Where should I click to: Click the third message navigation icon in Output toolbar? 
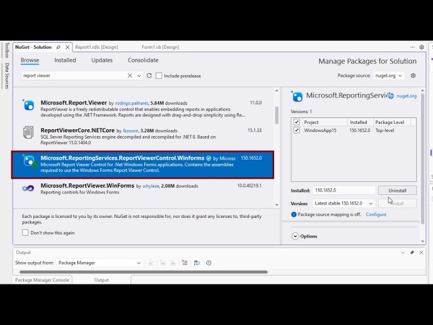pos(173,263)
